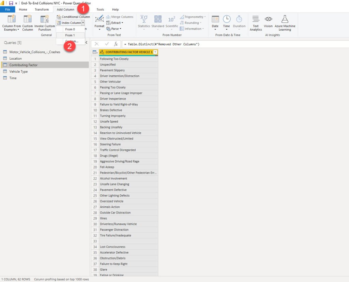Switch to the Transform tab
This screenshot has width=349, height=282.
pyautogui.click(x=42, y=9)
